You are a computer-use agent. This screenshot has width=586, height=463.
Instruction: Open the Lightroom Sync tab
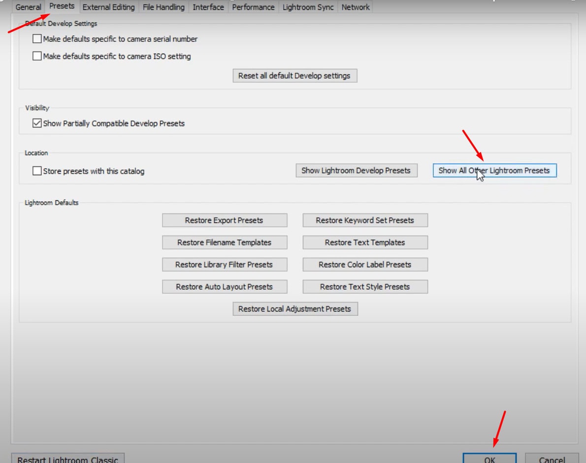click(308, 7)
